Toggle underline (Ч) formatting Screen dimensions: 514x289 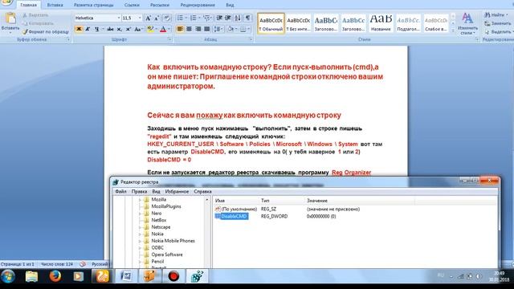[x=96, y=29]
